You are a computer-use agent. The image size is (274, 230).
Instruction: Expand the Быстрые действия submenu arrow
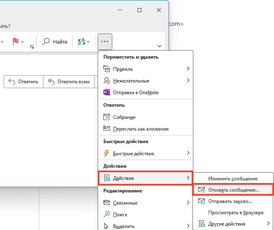188,153
